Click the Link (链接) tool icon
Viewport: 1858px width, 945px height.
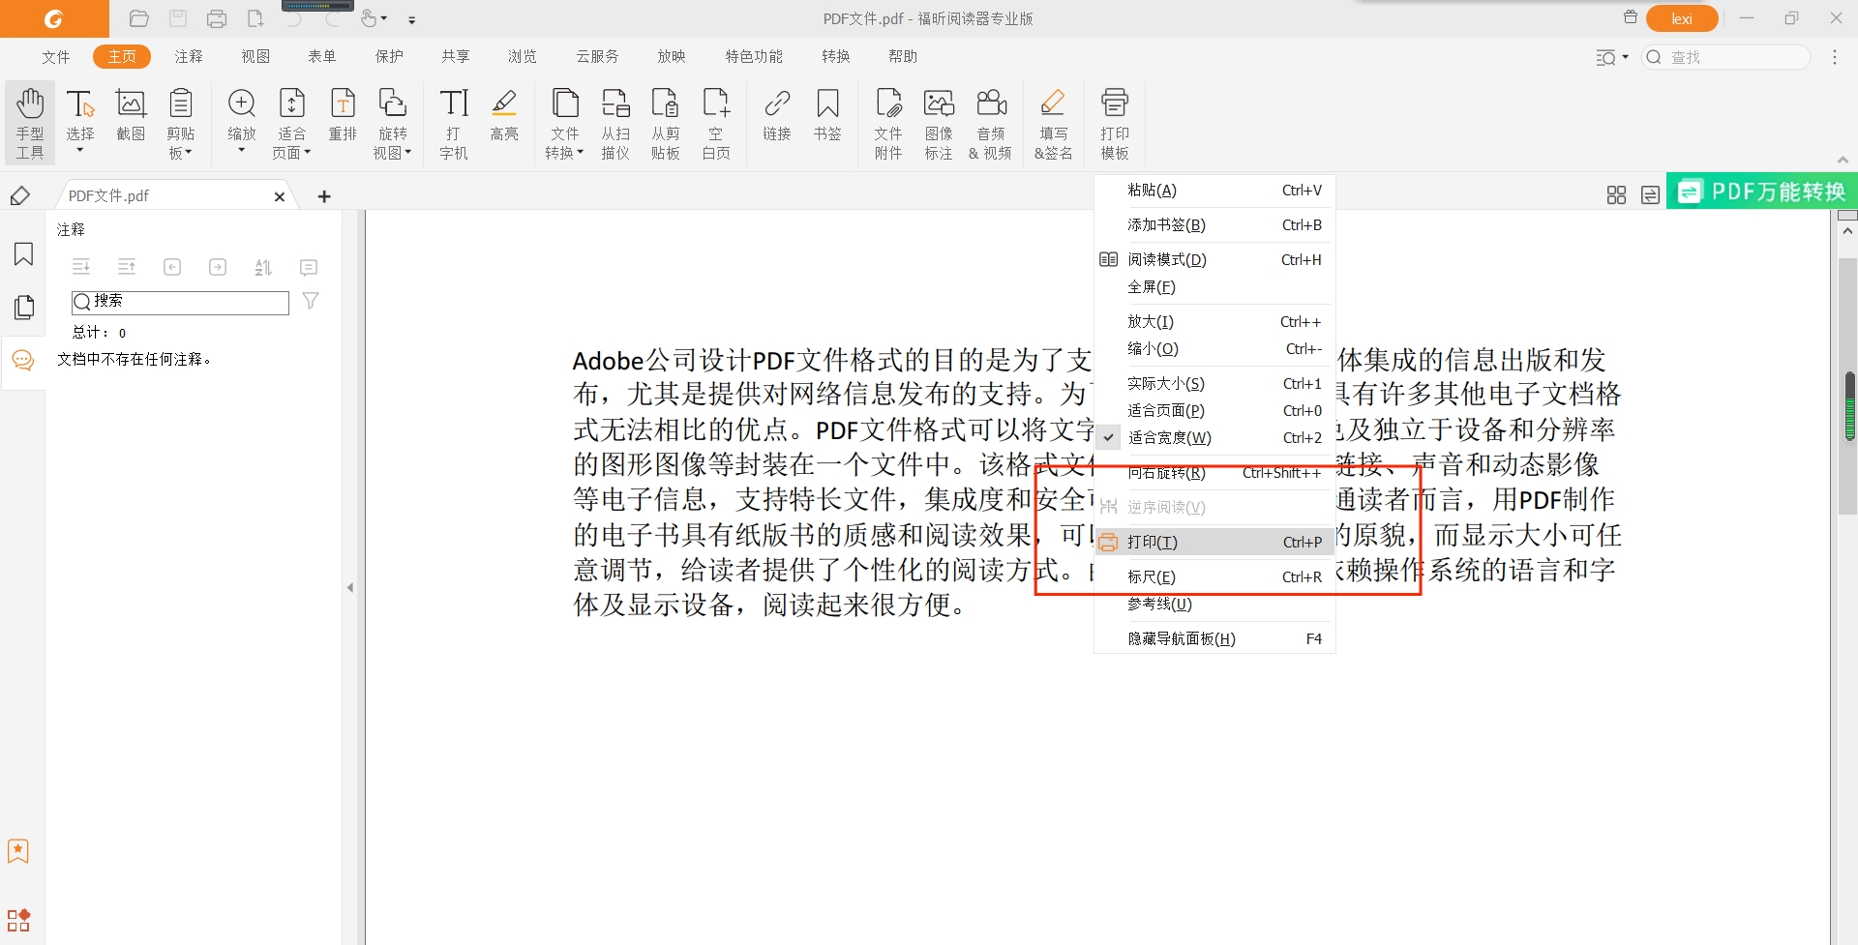pos(776,115)
